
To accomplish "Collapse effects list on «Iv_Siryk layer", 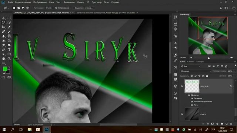I will pyautogui.click(x=234, y=86).
